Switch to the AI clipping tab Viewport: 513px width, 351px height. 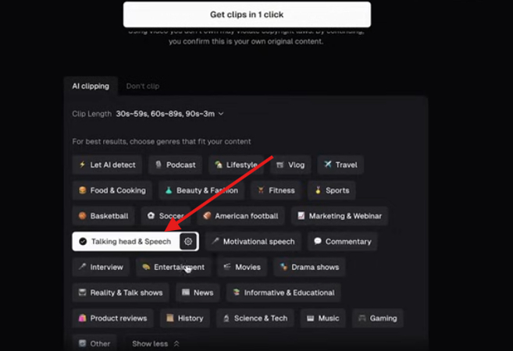91,87
